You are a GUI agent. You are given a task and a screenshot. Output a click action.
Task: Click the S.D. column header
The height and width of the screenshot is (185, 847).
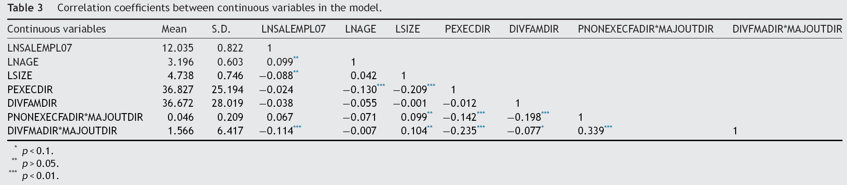coord(221,29)
